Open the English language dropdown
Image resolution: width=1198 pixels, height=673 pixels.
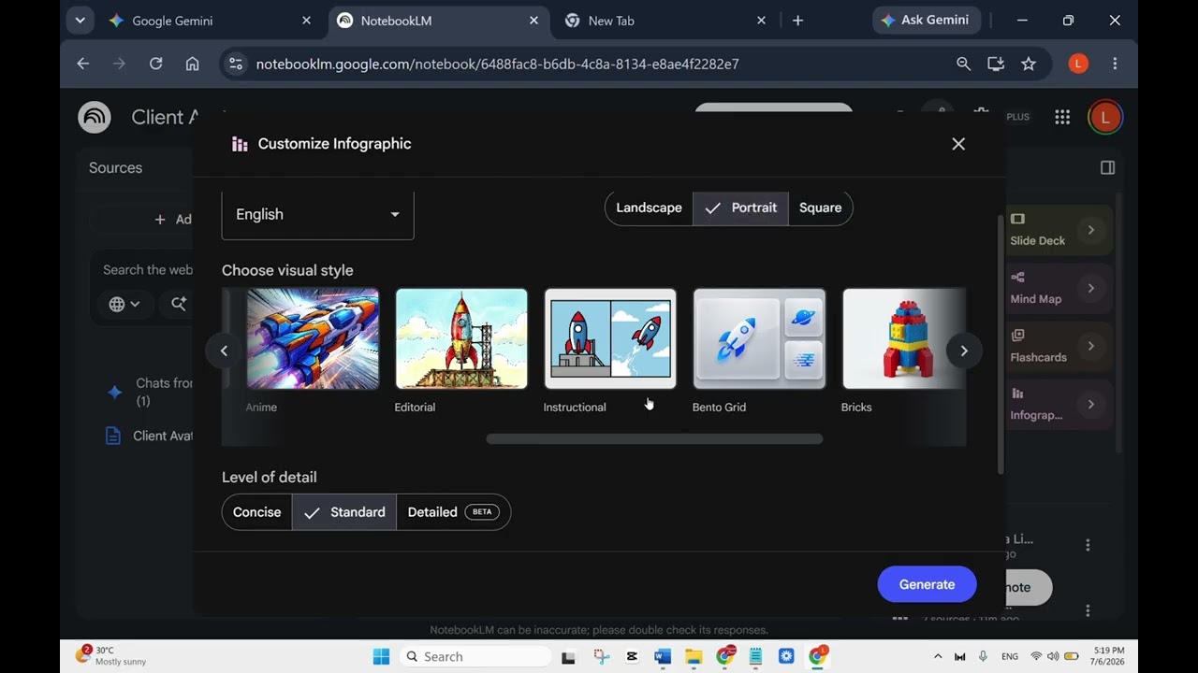[x=317, y=215]
